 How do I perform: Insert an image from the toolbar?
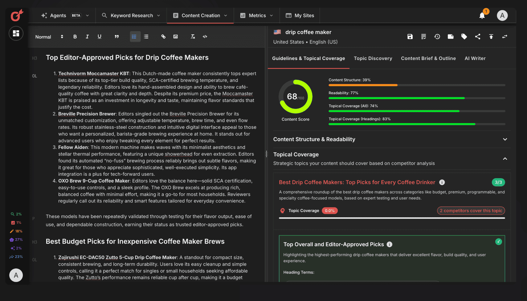point(176,37)
